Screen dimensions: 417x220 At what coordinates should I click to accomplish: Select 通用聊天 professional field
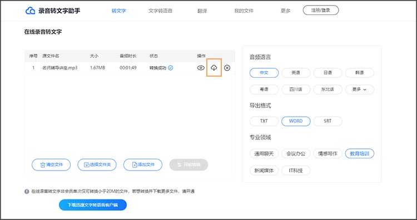click(x=264, y=153)
